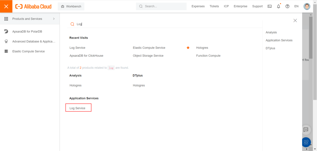Launch Cloud Shell terminal icon
Screen dimensions: 317x151
pos(270,6)
